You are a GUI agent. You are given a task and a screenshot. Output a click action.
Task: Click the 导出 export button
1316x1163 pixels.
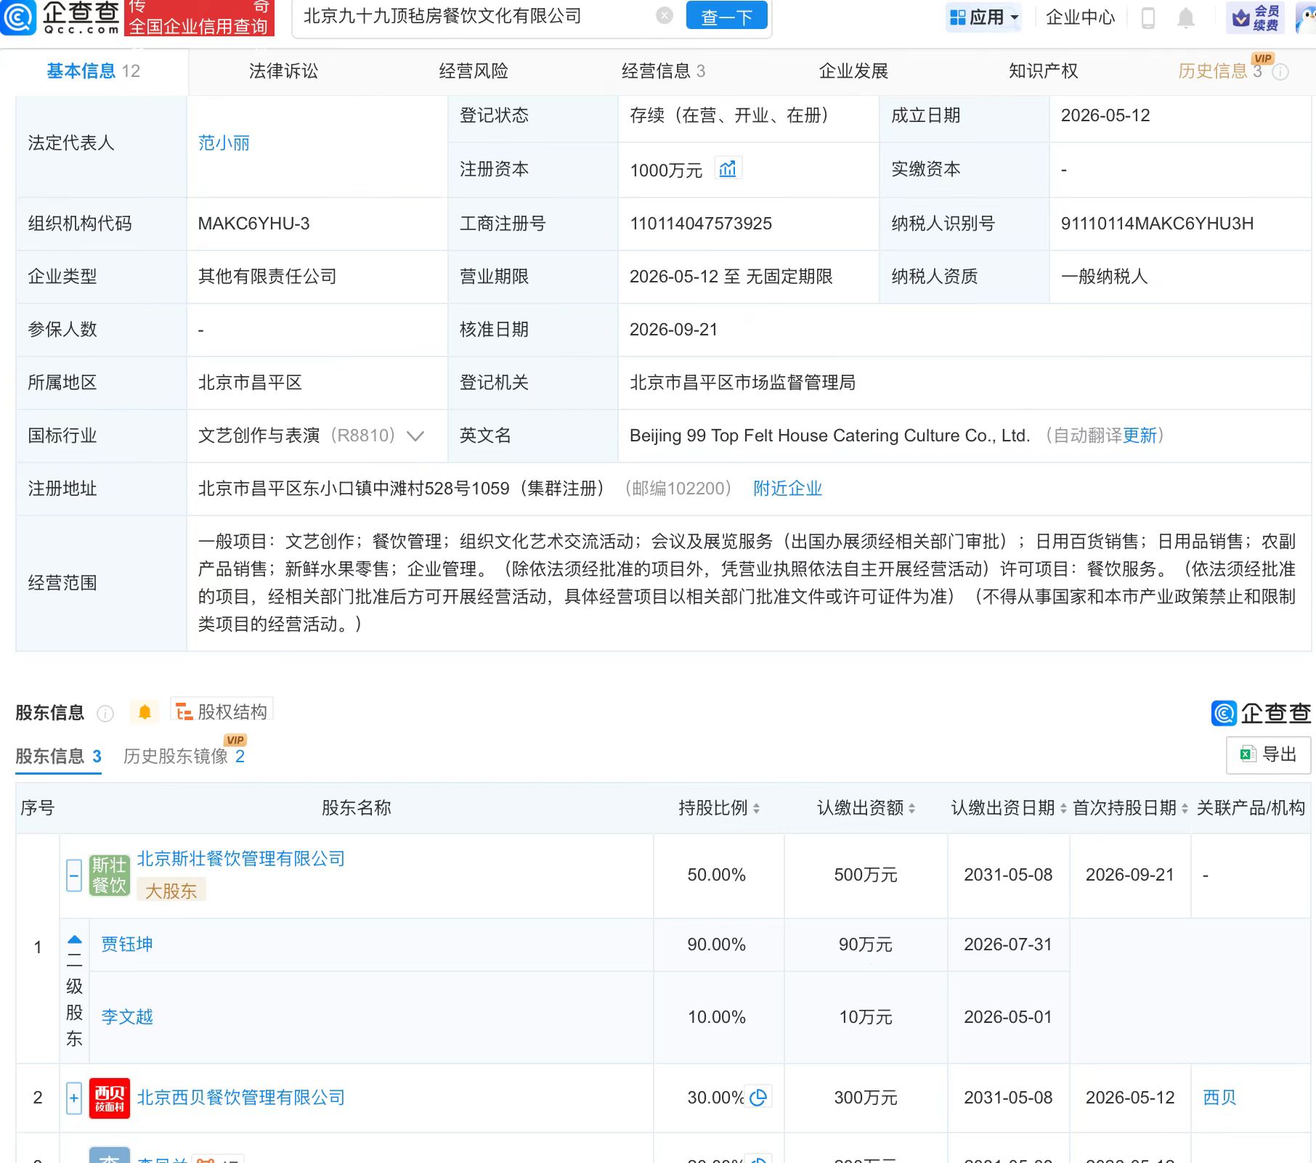(1268, 754)
